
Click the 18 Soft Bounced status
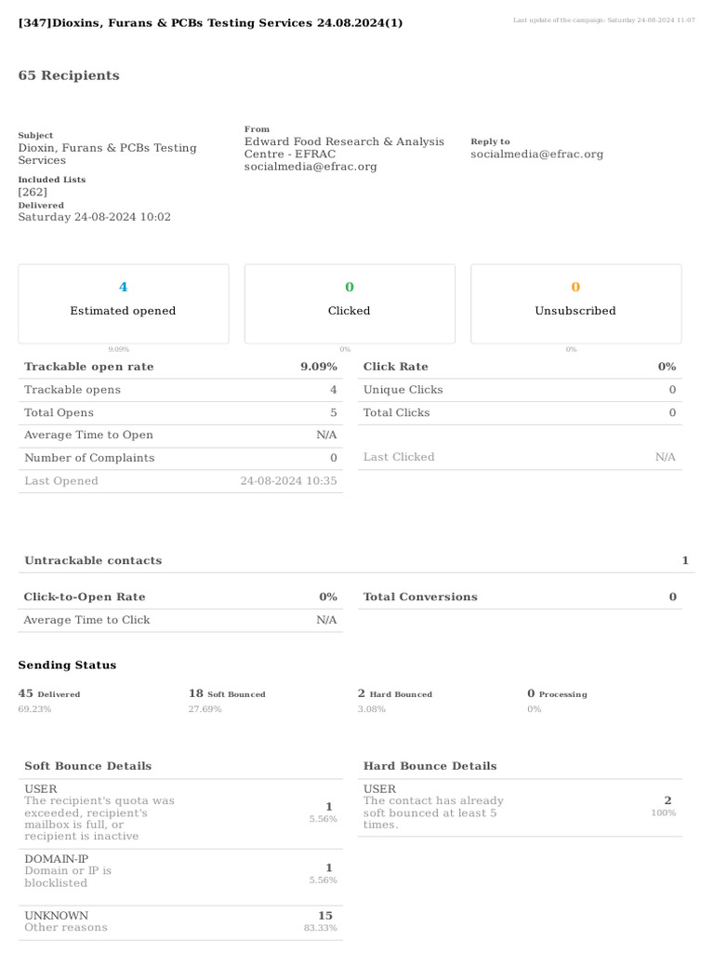coord(227,700)
